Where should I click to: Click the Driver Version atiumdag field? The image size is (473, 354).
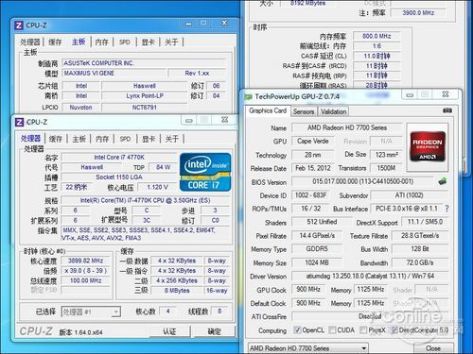point(370,276)
